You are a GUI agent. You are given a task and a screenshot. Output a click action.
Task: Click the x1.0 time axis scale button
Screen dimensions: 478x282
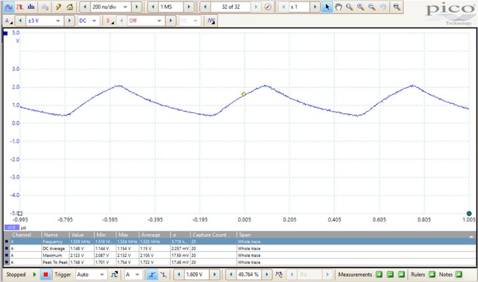pos(12,228)
